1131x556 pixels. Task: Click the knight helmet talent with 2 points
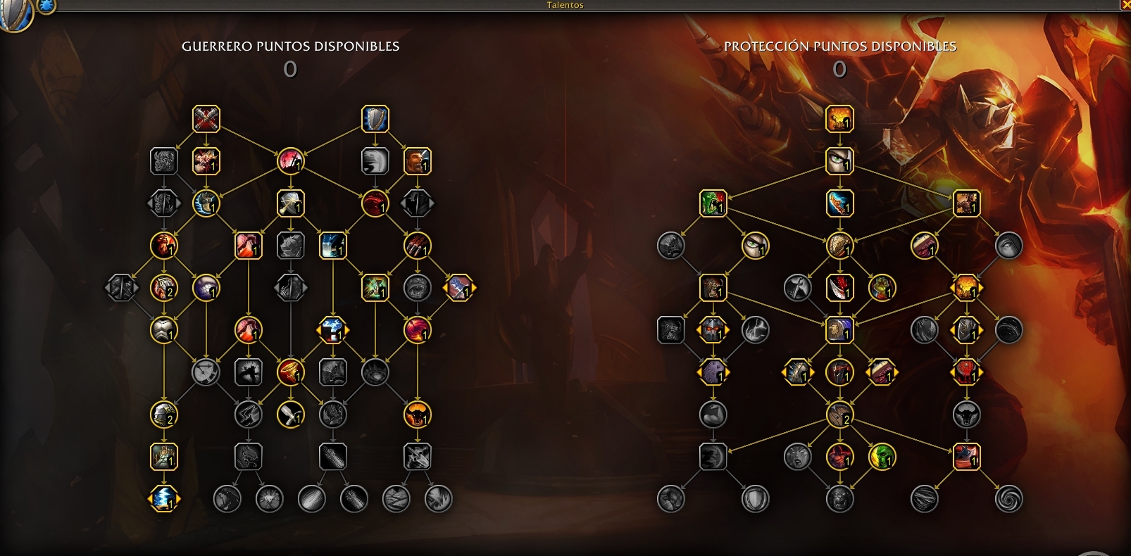coord(163,415)
